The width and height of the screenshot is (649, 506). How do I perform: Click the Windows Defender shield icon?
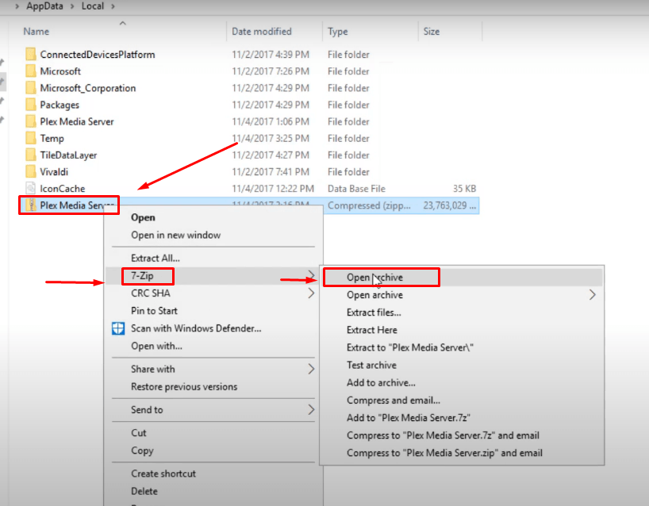[x=118, y=328]
